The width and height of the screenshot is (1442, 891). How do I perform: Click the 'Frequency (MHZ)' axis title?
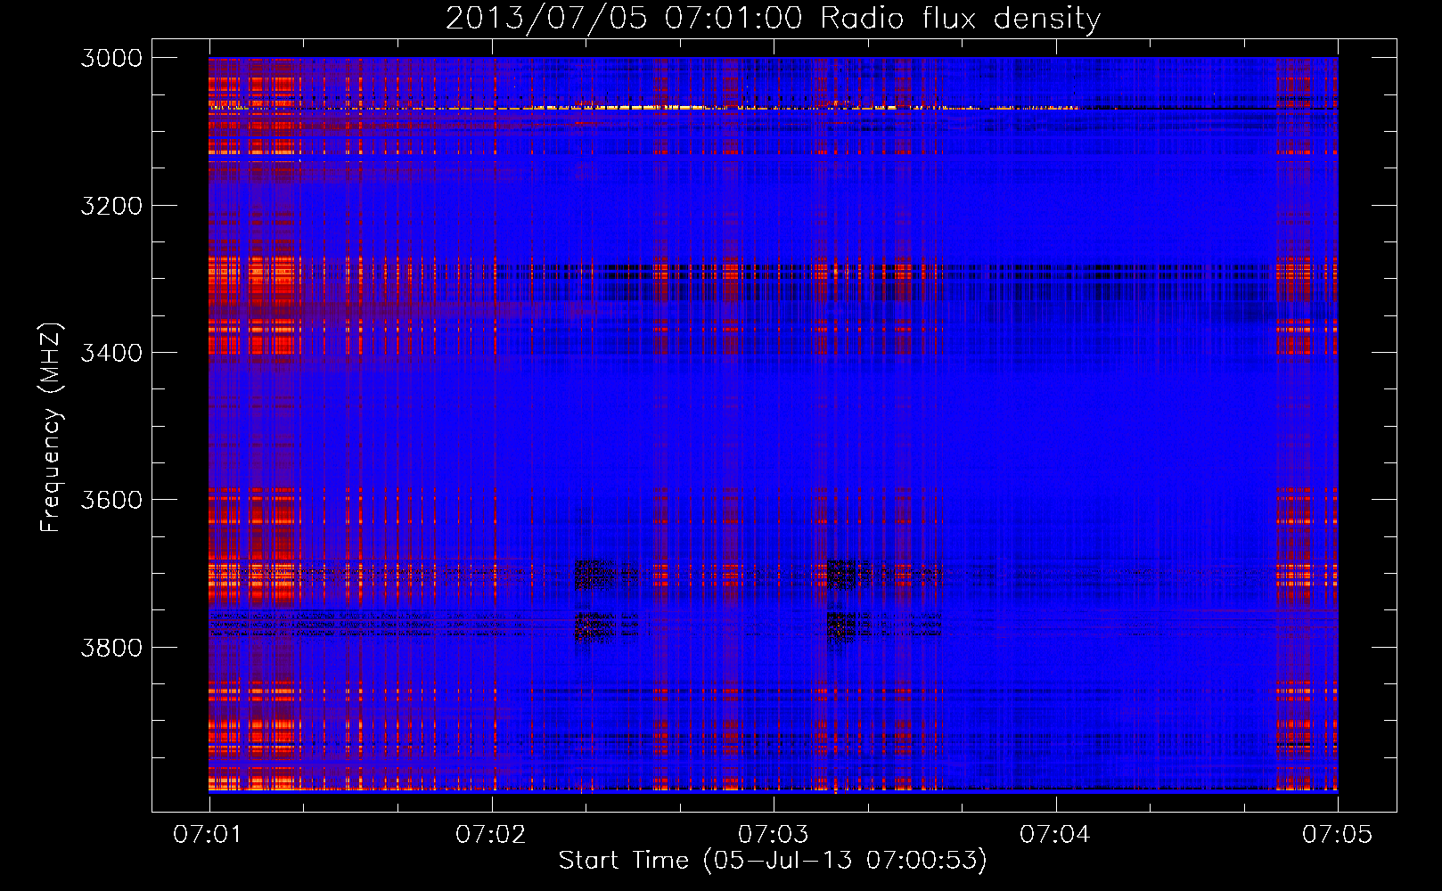point(51,428)
